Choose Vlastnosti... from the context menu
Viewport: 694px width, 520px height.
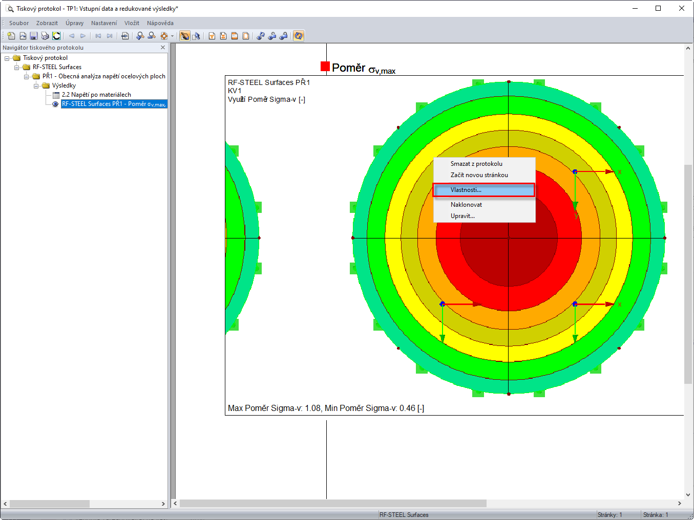click(466, 190)
